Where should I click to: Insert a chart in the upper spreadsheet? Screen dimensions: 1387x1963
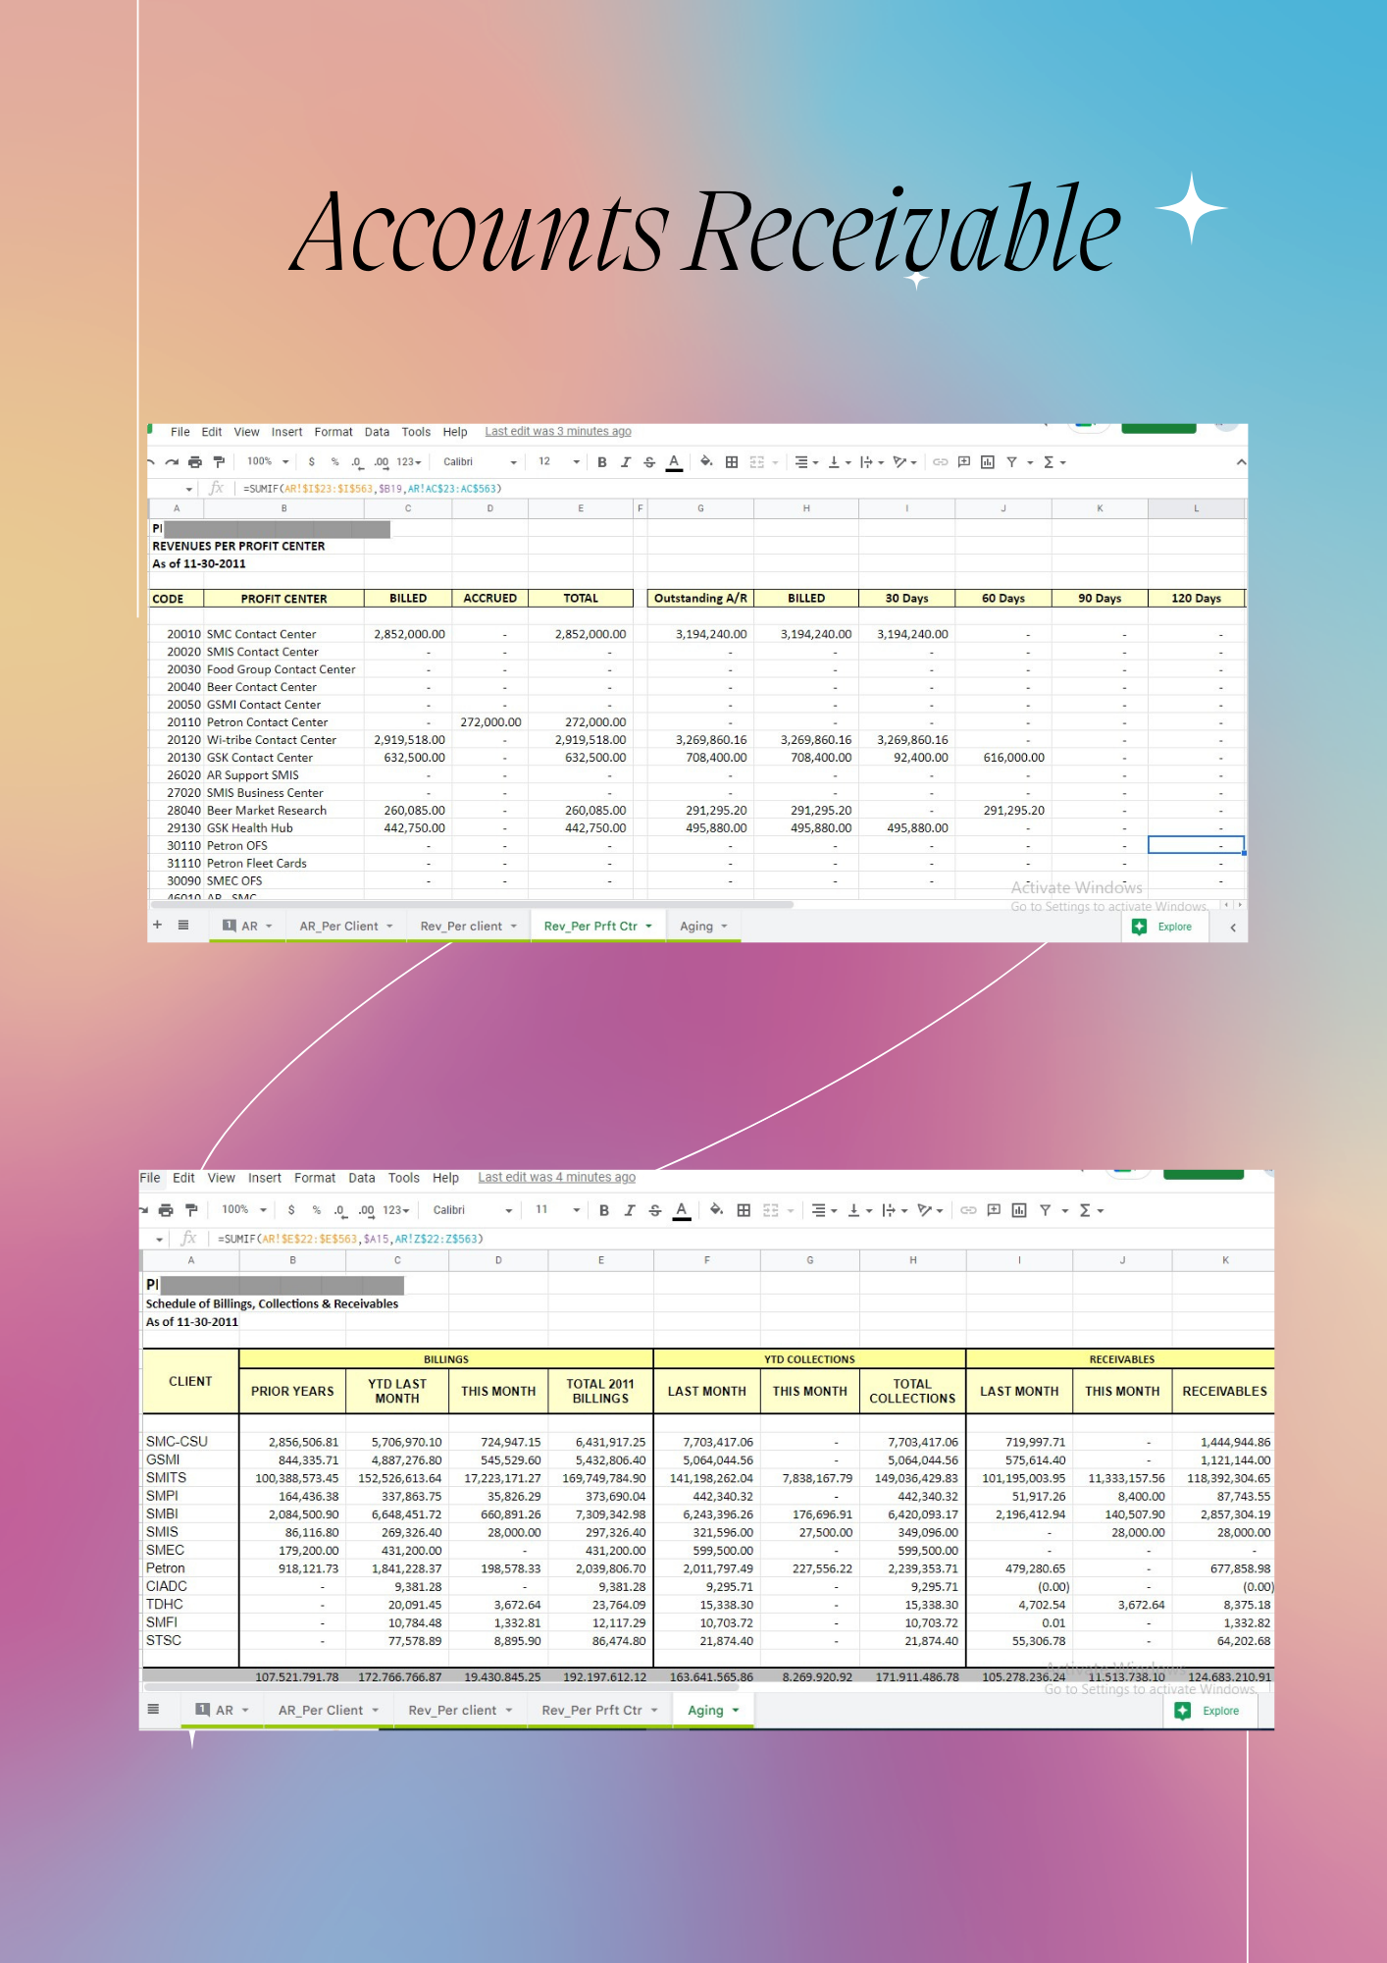988,462
